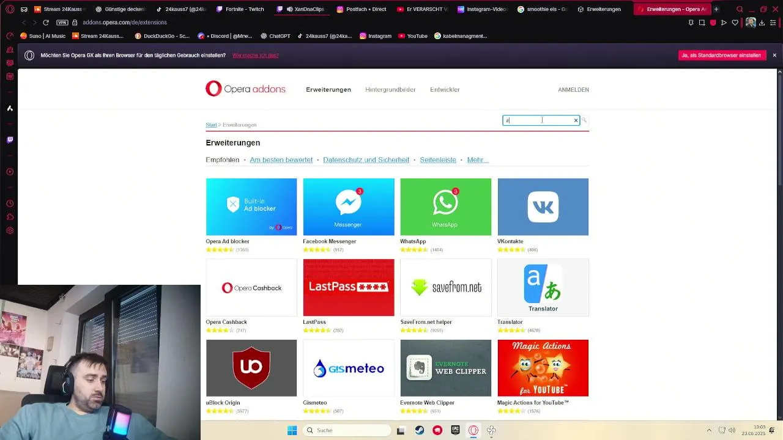Show hidden tray icons chevron
Image resolution: width=783 pixels, height=440 pixels.
pos(709,430)
